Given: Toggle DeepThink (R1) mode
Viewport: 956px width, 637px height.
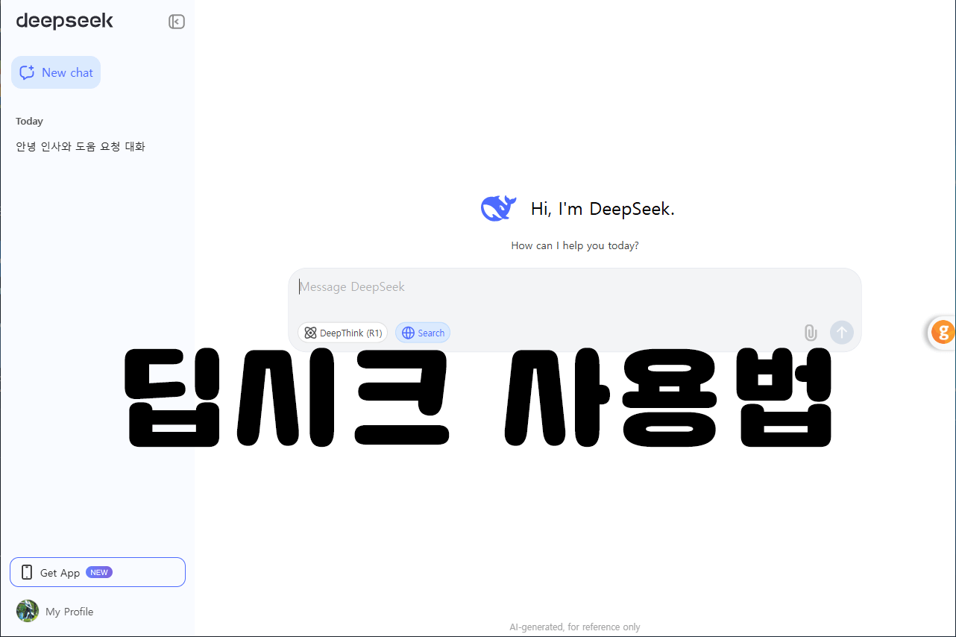Looking at the screenshot, I should [x=342, y=333].
